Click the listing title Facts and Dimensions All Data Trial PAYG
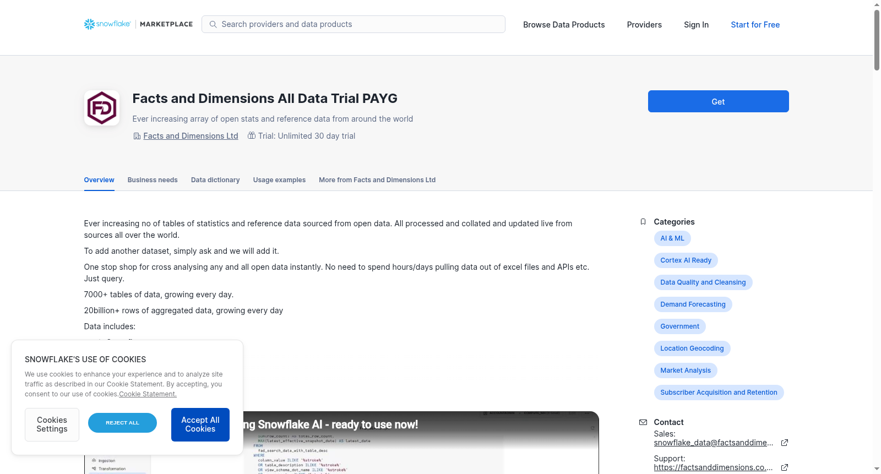Screen dimensions: 881x474 265,99
